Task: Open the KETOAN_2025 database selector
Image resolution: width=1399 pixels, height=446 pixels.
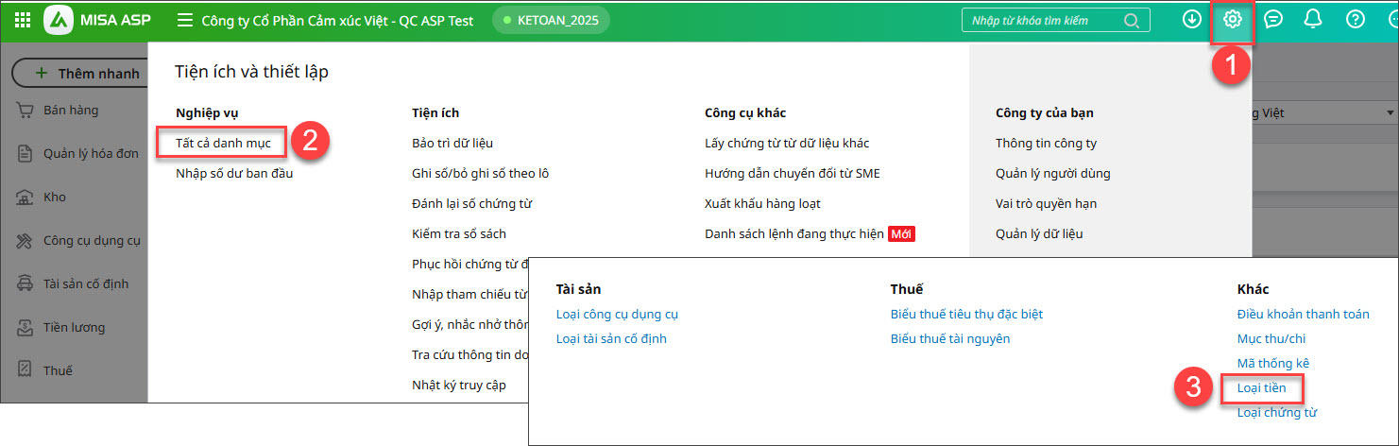Action: tap(551, 20)
